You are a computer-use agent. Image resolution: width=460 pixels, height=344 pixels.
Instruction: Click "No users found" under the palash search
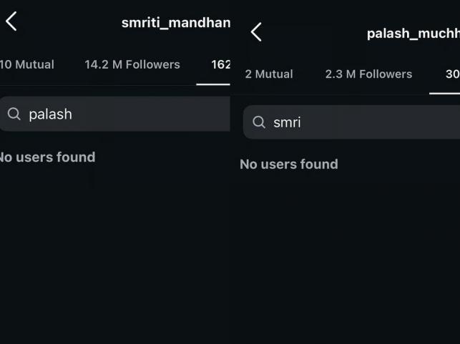click(47, 157)
